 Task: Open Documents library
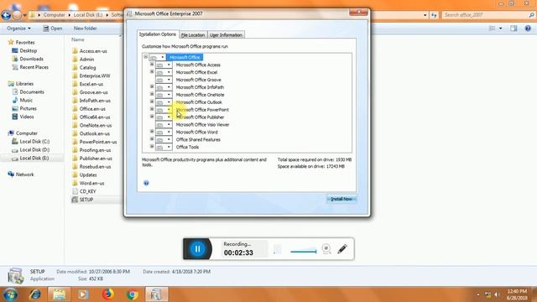pyautogui.click(x=28, y=92)
